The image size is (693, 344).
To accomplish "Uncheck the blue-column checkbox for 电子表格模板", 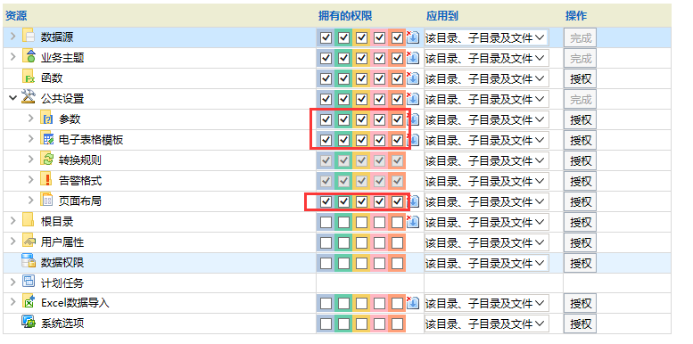I will 326,140.
